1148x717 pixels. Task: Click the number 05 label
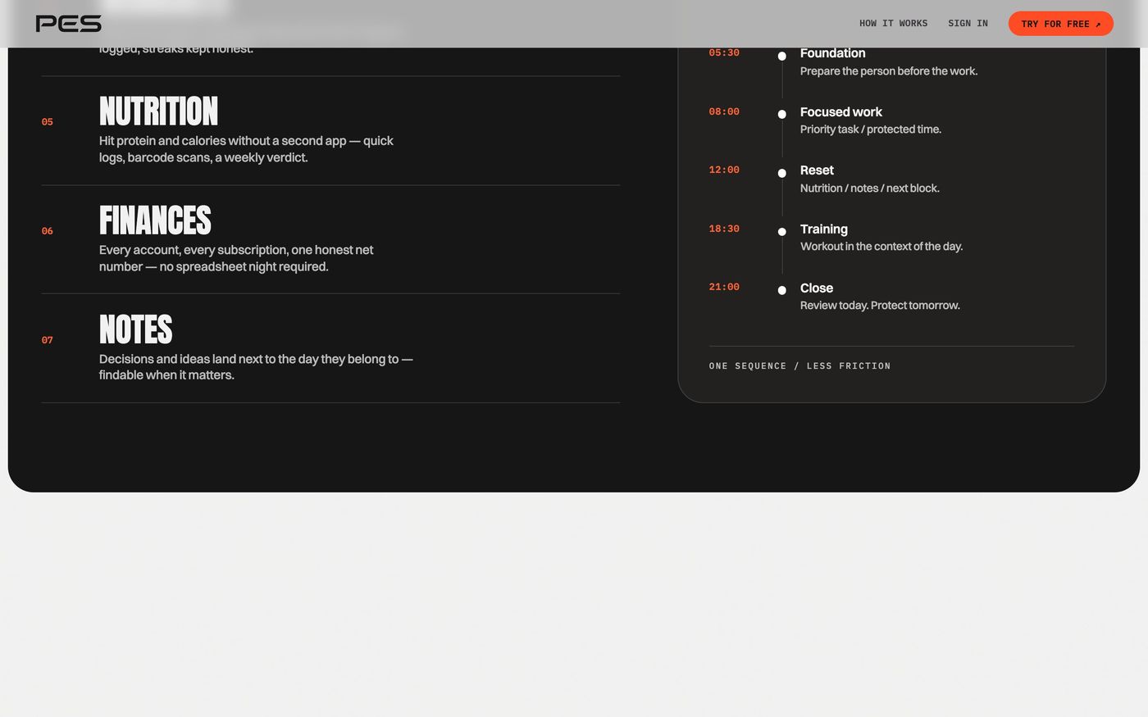[x=48, y=122]
